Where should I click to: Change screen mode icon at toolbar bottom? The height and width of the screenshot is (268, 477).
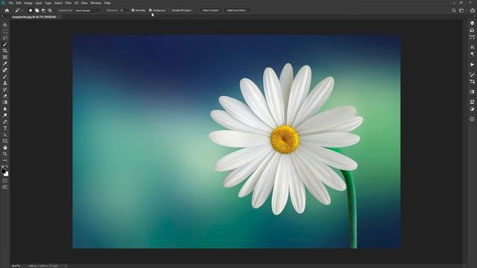[x=5, y=187]
